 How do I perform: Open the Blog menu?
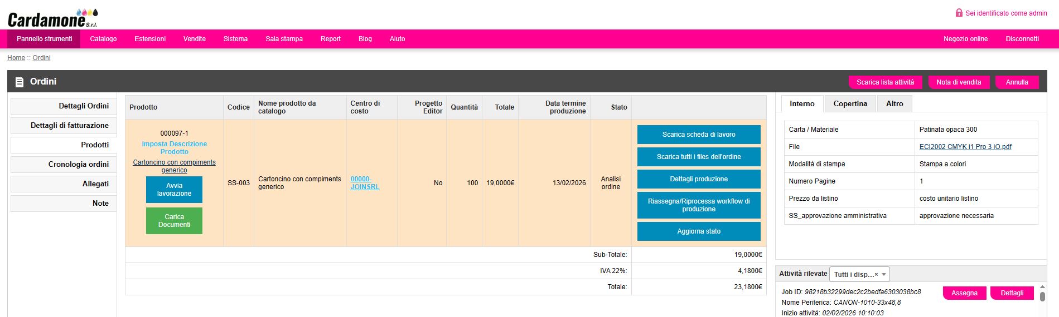[x=365, y=39]
